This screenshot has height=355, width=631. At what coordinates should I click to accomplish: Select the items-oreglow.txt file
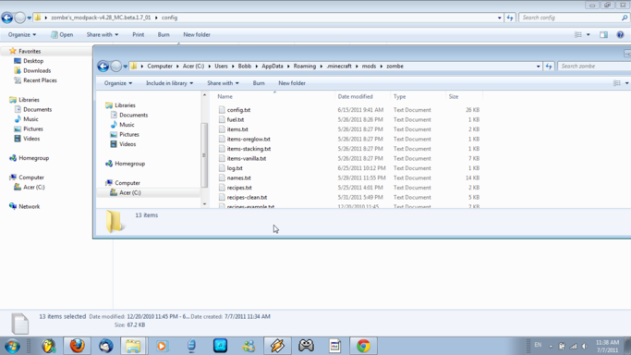pyautogui.click(x=249, y=139)
